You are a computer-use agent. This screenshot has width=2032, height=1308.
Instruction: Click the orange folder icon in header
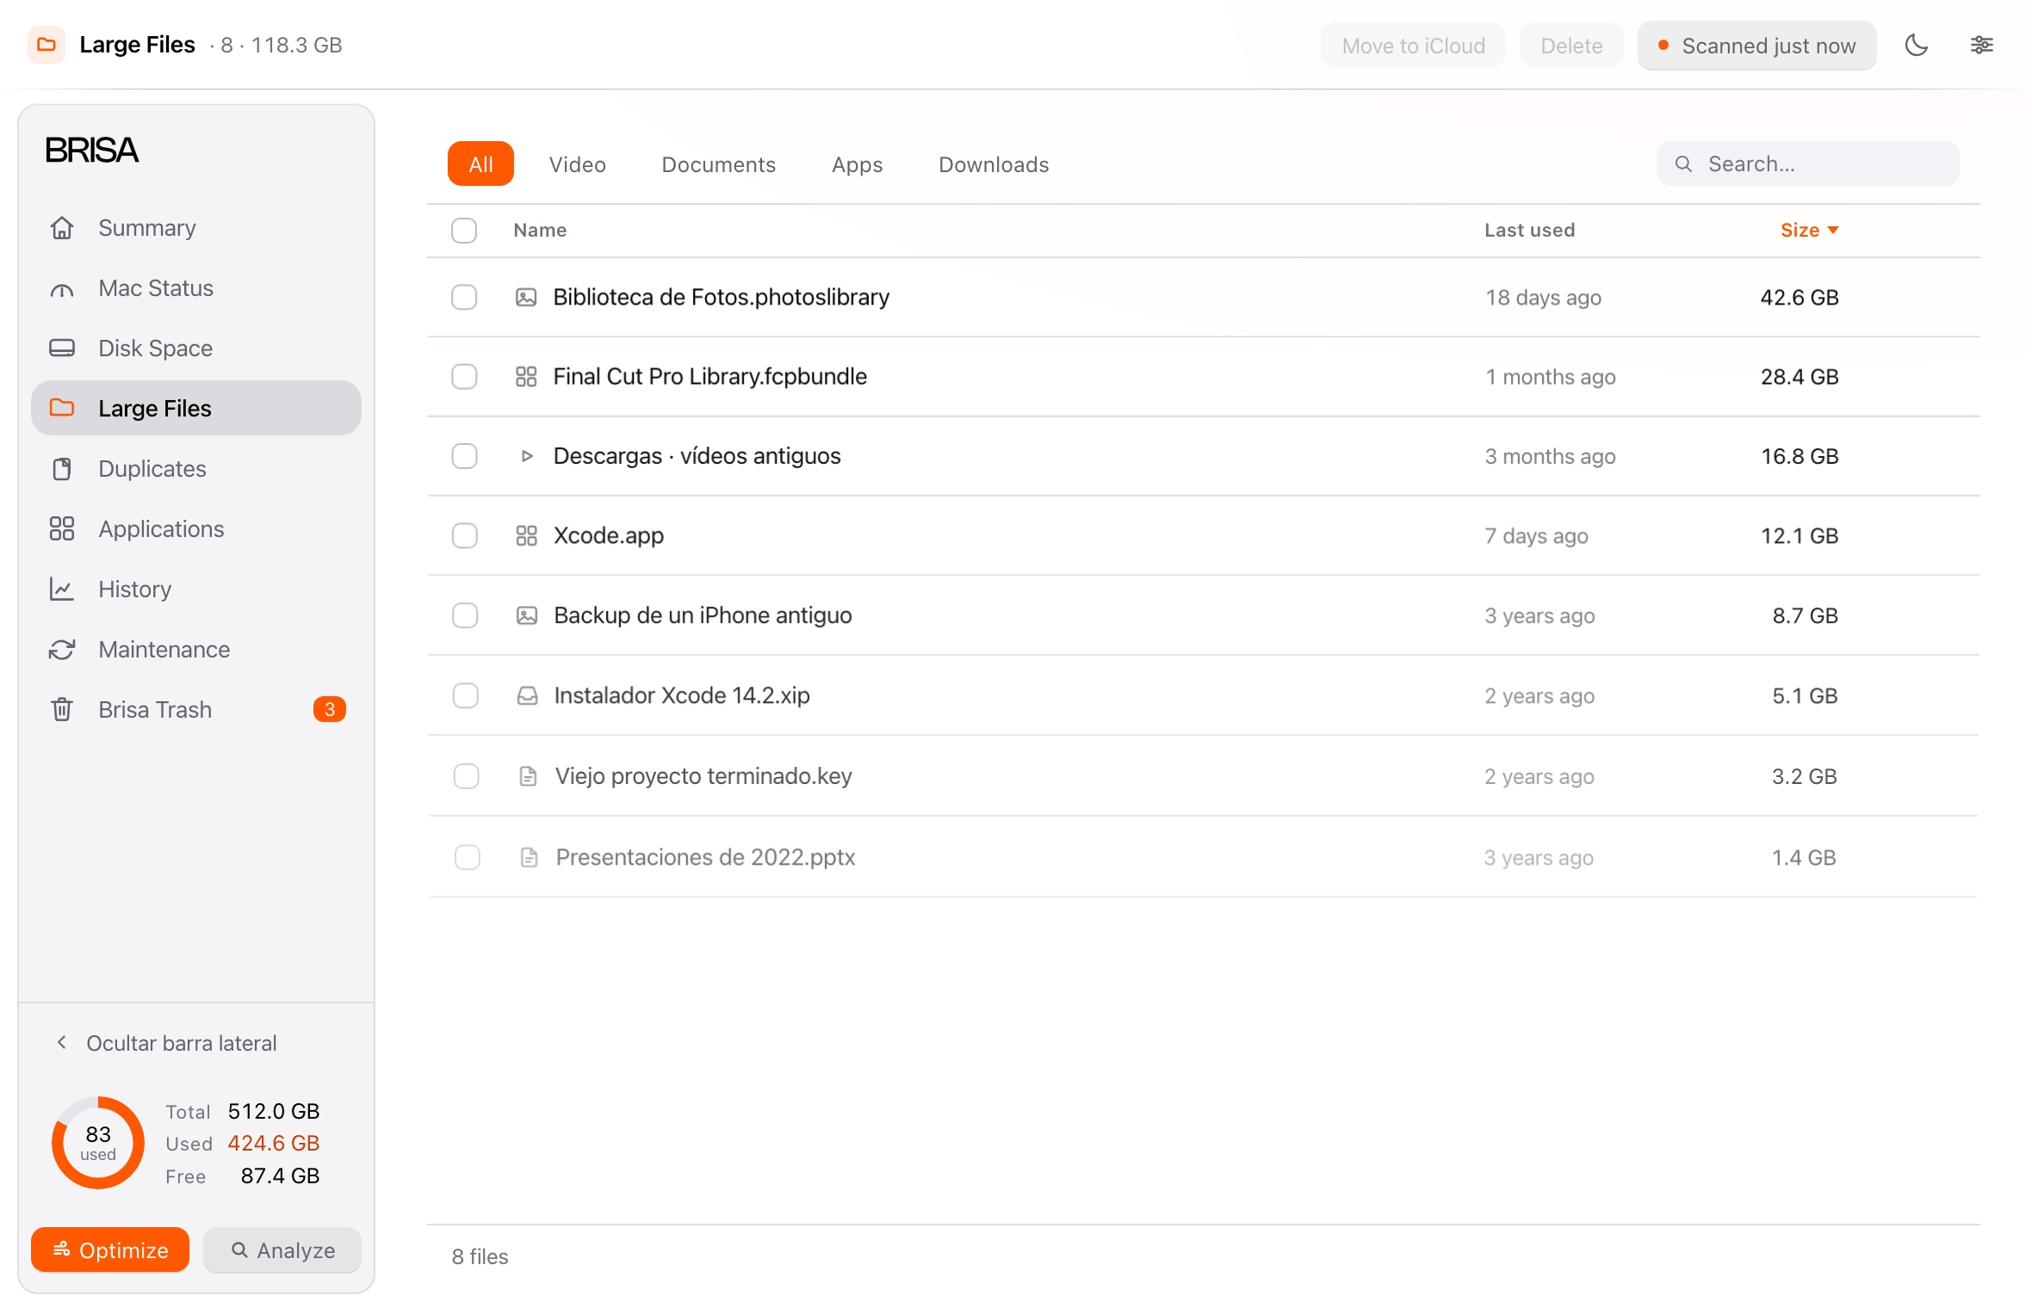pos(46,45)
